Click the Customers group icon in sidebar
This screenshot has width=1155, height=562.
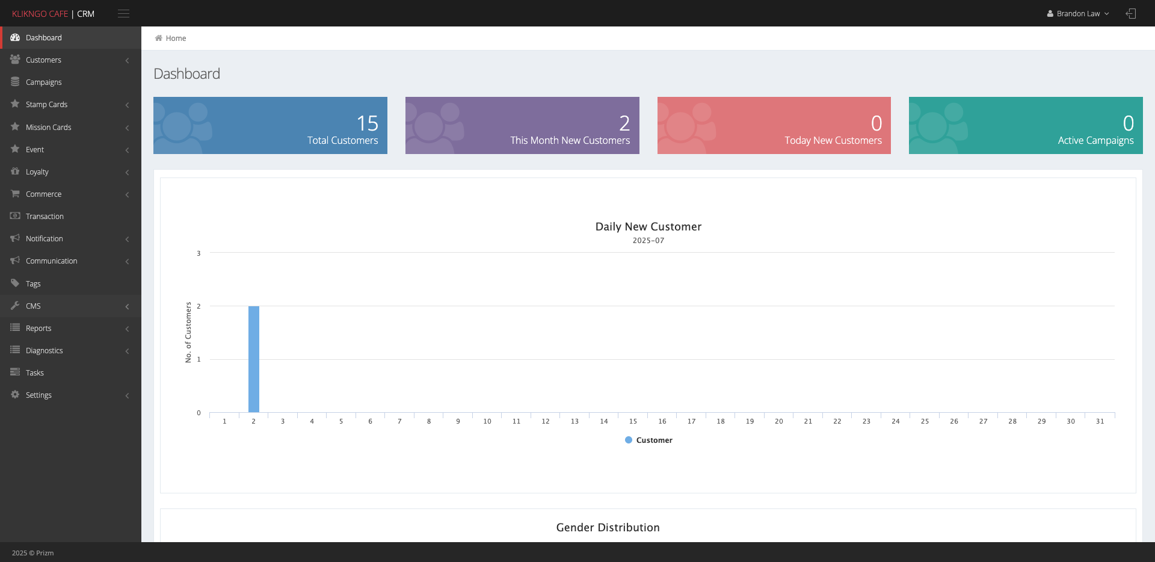[x=15, y=60]
